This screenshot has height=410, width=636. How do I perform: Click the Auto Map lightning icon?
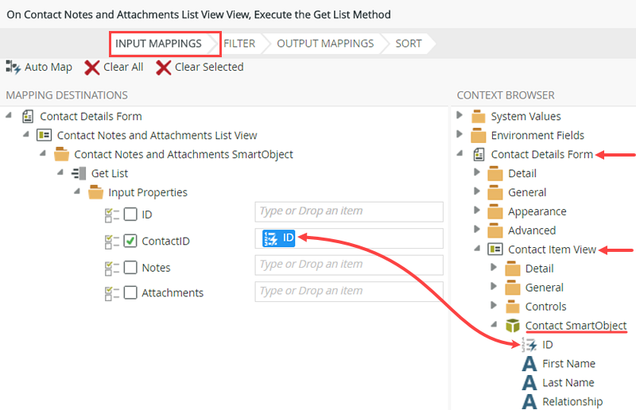[14, 68]
